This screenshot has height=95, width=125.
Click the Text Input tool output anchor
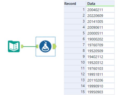pos(22,46)
